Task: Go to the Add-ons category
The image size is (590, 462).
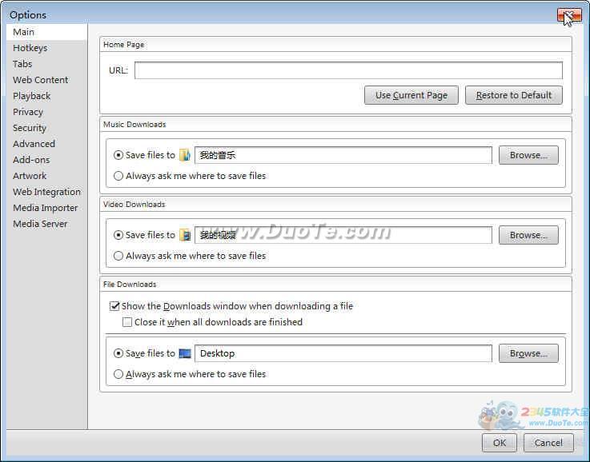Action: pos(31,160)
